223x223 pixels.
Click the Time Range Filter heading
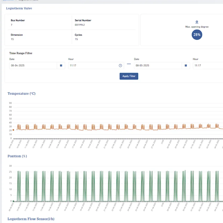(x=21, y=53)
